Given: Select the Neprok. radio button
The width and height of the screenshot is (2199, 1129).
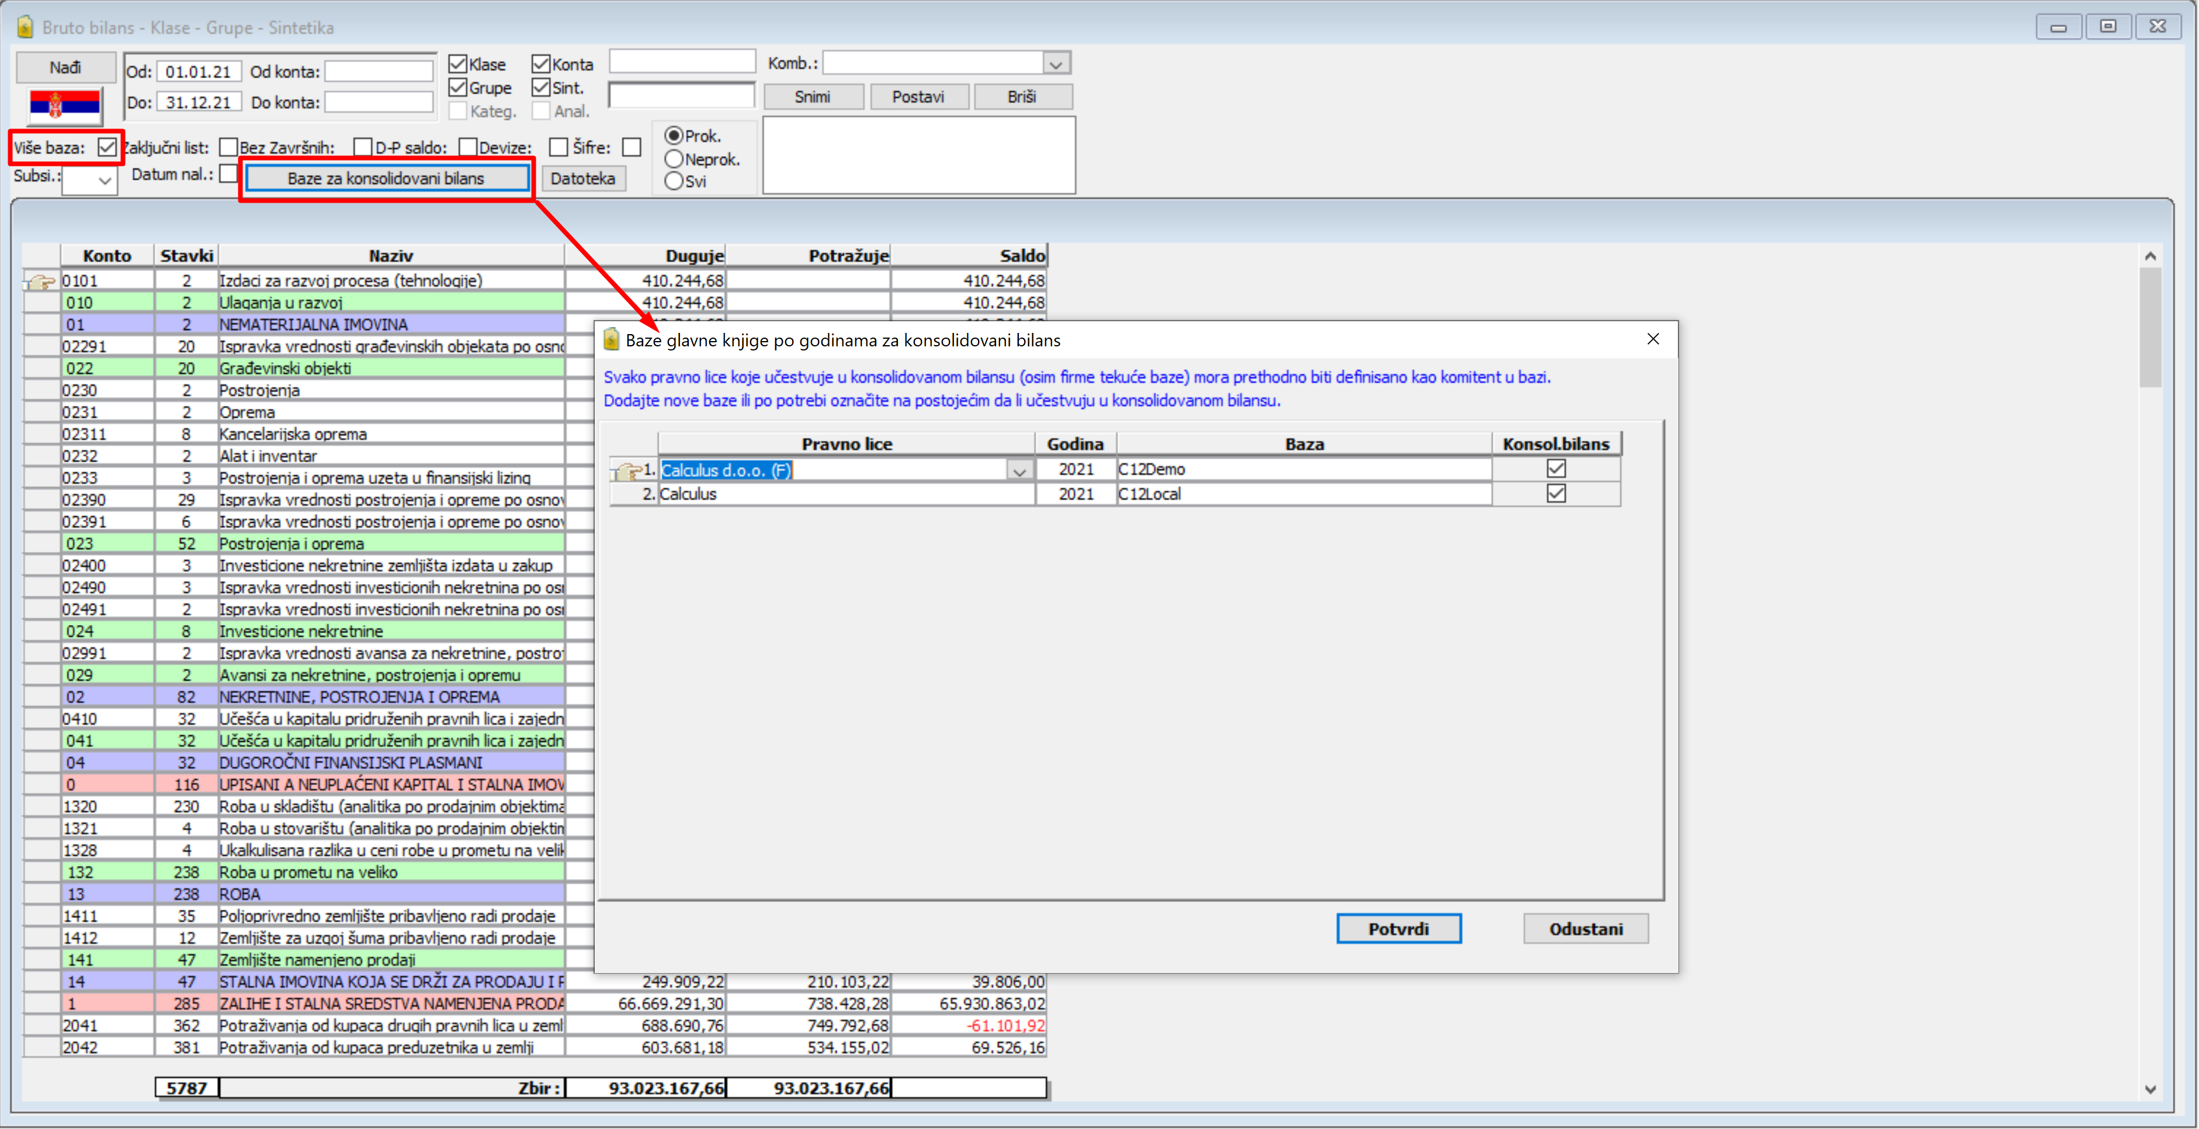Looking at the screenshot, I should (x=674, y=159).
